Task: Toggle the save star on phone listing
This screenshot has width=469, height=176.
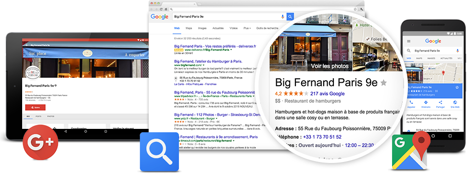Action: [x=457, y=87]
